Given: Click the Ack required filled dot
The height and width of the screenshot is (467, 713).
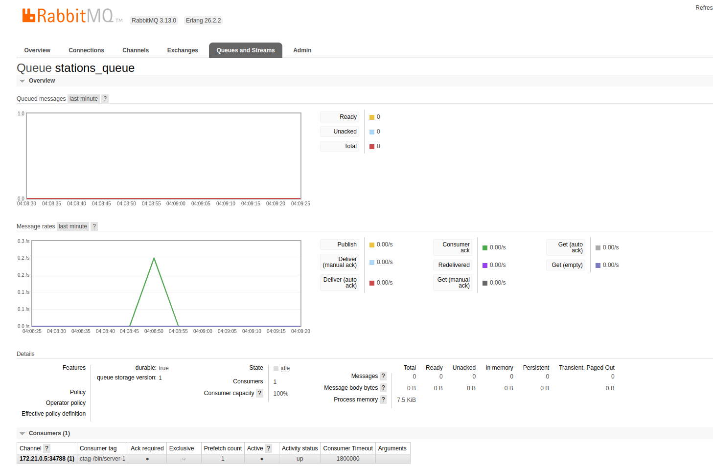Looking at the screenshot, I should coord(147,459).
